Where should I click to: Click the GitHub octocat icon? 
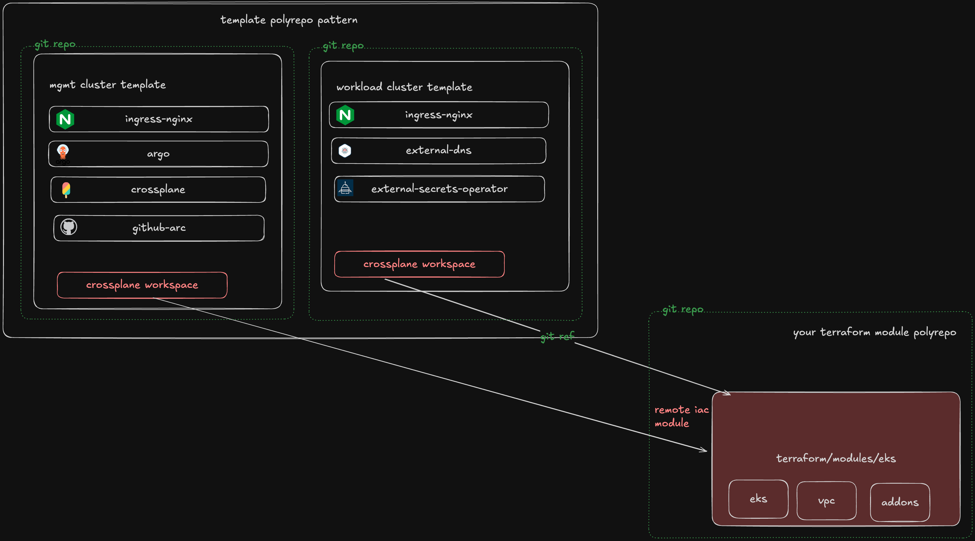pyautogui.click(x=68, y=227)
